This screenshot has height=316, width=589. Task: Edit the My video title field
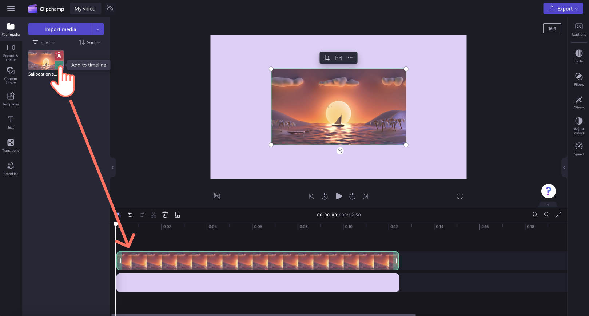pos(85,9)
